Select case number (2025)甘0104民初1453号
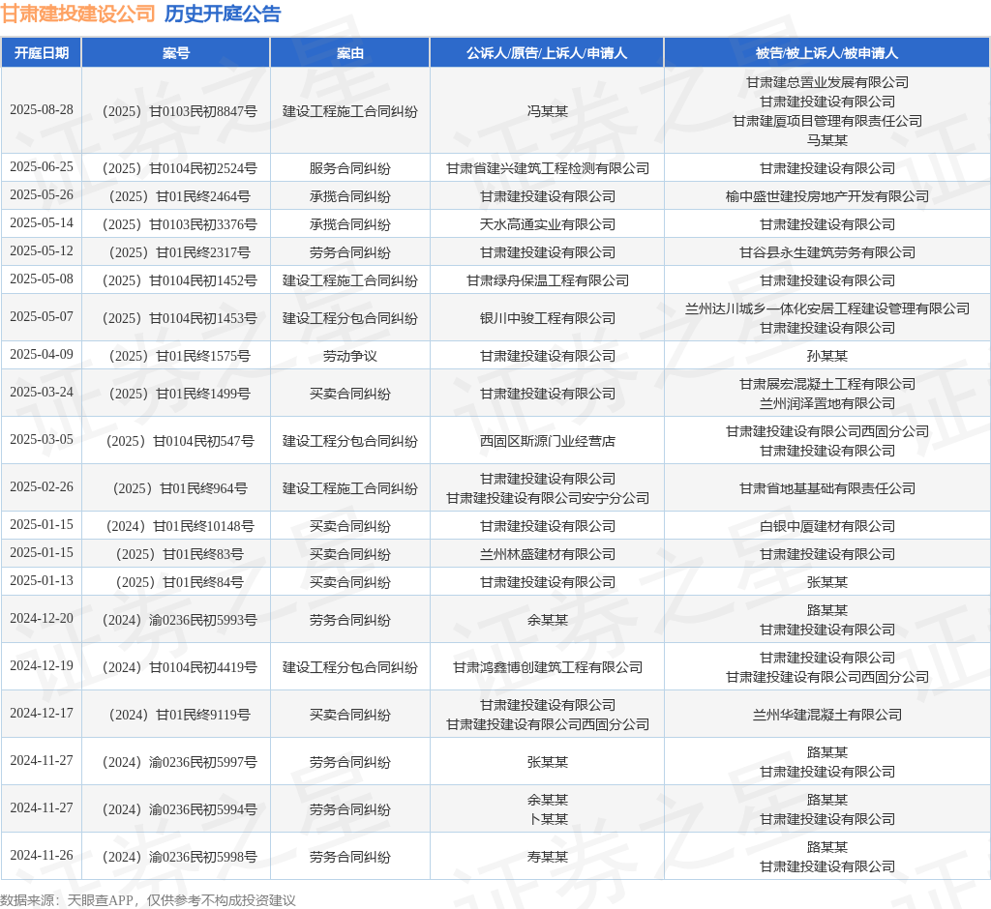This screenshot has width=991, height=909. (179, 318)
